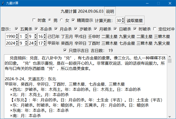Increase target month 9 in the 2024 row

(26, 42)
